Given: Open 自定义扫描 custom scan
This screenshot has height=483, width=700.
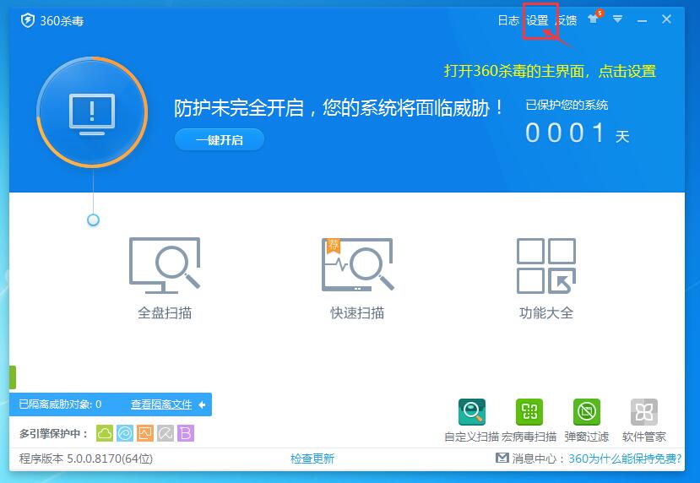Looking at the screenshot, I should [471, 421].
